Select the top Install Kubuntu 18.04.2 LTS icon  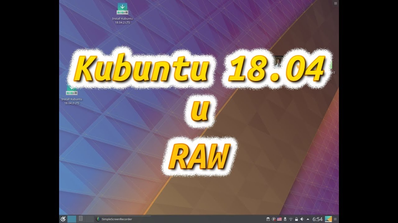pos(123,14)
